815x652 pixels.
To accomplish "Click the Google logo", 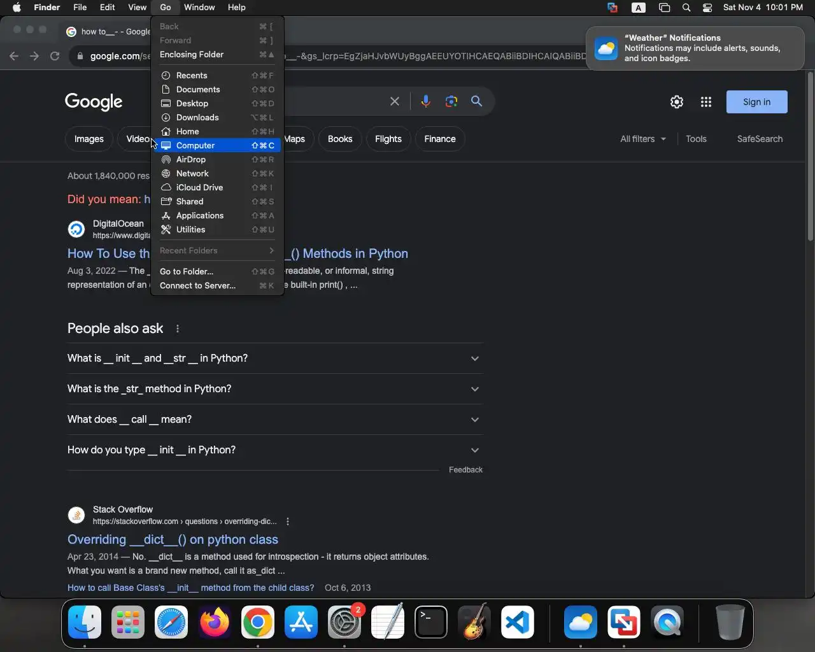I will (x=94, y=102).
